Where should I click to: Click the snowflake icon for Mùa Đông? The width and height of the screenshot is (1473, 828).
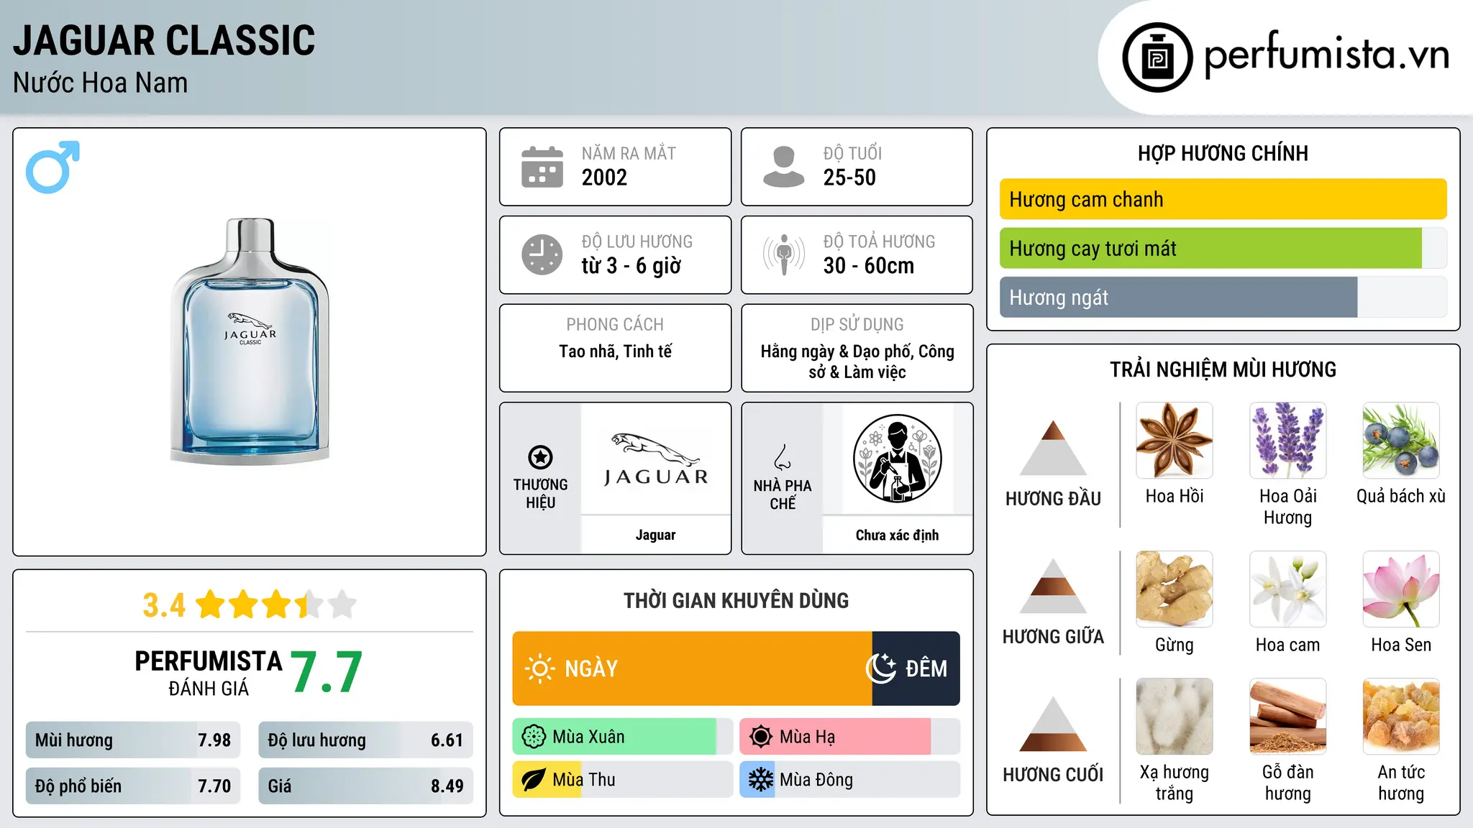(760, 780)
